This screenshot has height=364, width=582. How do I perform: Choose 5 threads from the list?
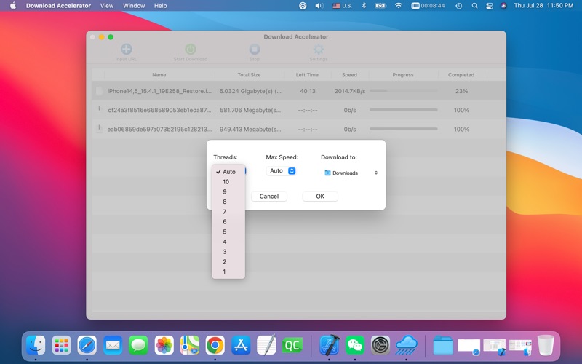click(228, 232)
